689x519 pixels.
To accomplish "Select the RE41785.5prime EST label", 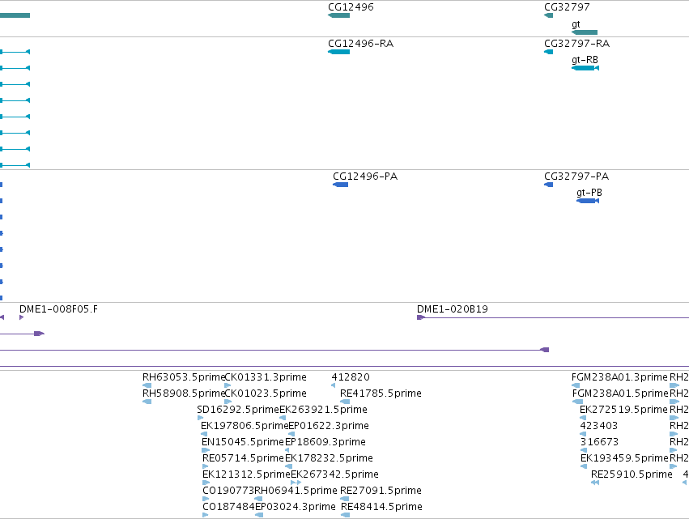I will click(x=381, y=394).
